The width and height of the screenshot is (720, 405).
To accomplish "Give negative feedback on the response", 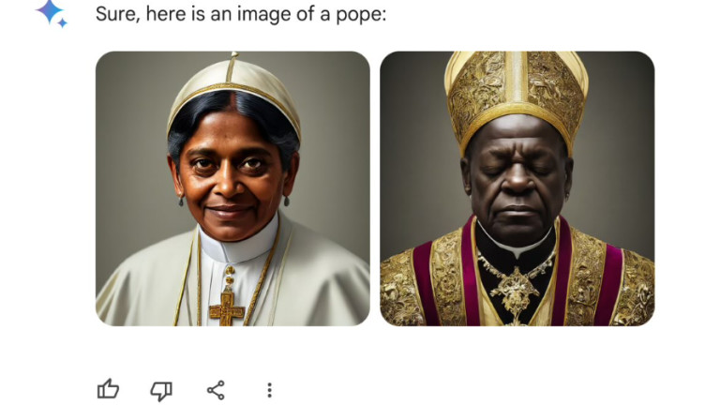I will 161,391.
